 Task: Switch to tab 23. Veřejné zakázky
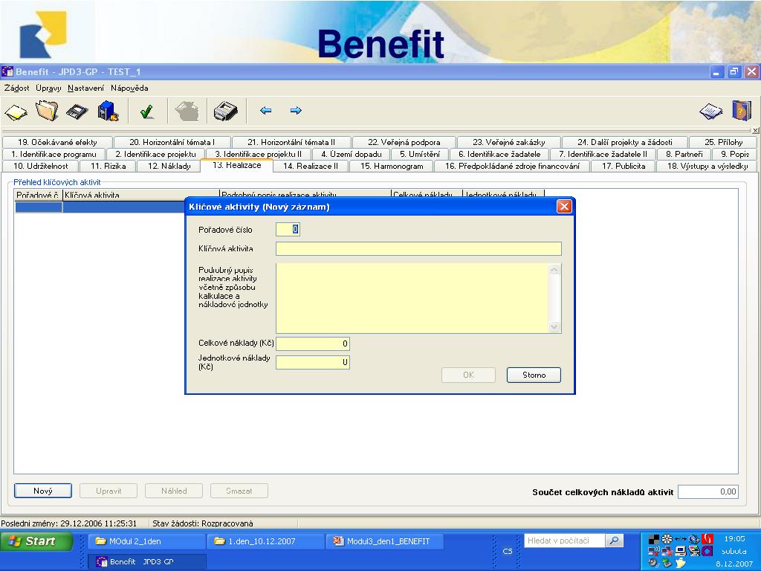point(508,142)
